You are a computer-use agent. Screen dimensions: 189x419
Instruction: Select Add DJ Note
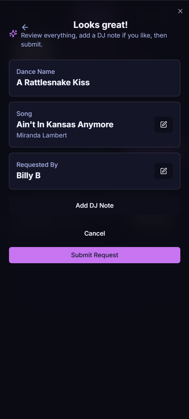click(94, 206)
